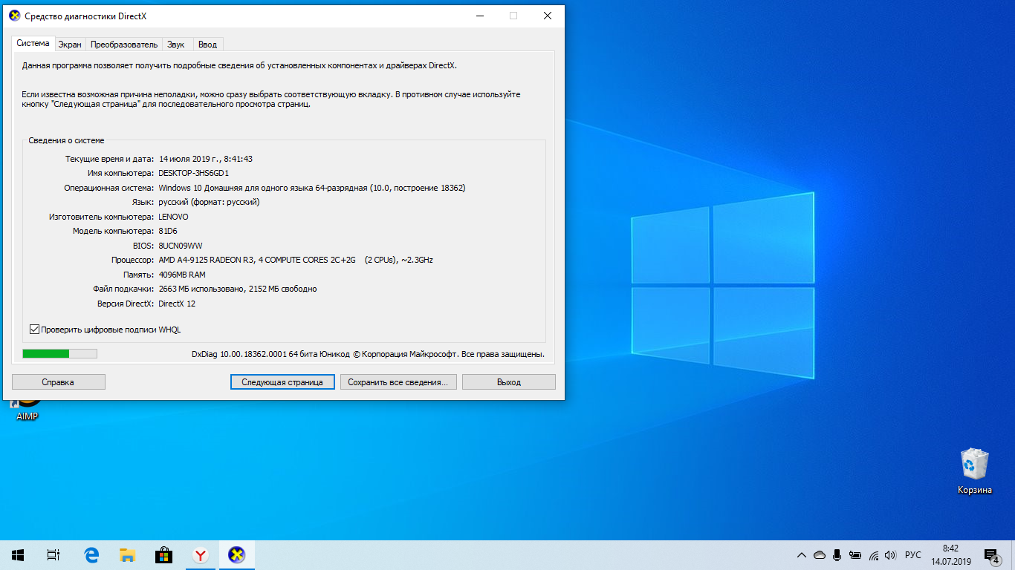Open Microsoft Store from the taskbar
Viewport: 1015px width, 570px height.
pos(163,554)
